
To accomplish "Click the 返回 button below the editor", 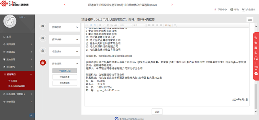I will 157,112.
